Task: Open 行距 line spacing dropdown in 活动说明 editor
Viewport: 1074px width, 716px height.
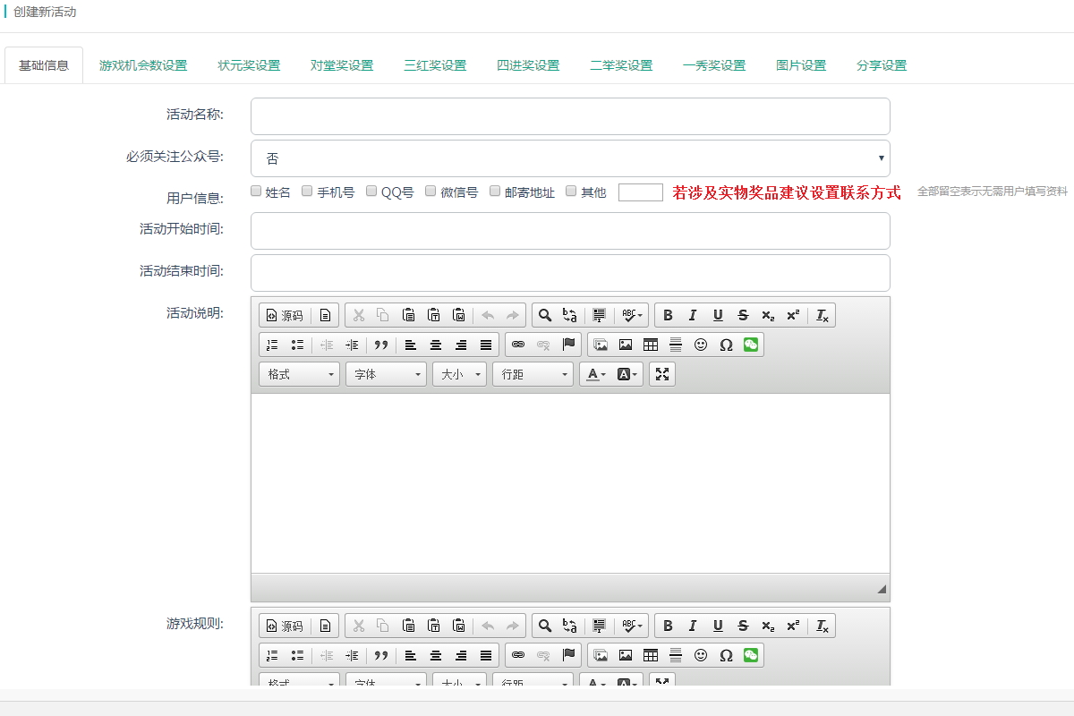Action: (x=533, y=374)
